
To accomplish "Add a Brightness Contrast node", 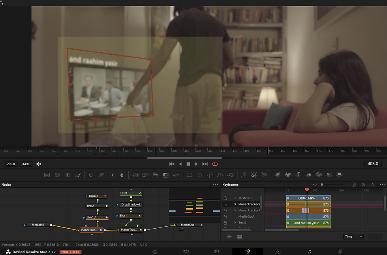I will [112, 175].
